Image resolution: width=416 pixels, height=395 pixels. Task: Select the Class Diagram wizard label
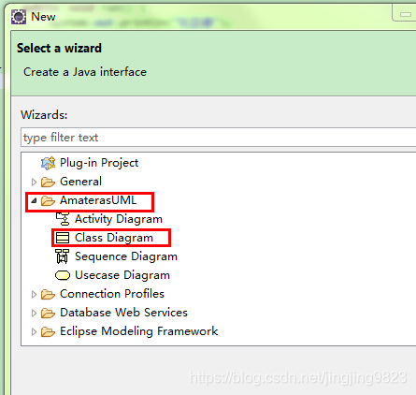(114, 238)
